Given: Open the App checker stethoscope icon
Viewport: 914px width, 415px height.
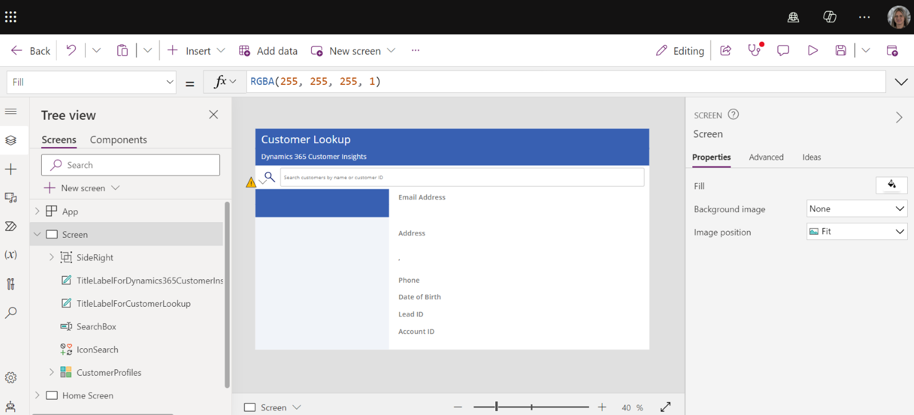Looking at the screenshot, I should pyautogui.click(x=755, y=50).
